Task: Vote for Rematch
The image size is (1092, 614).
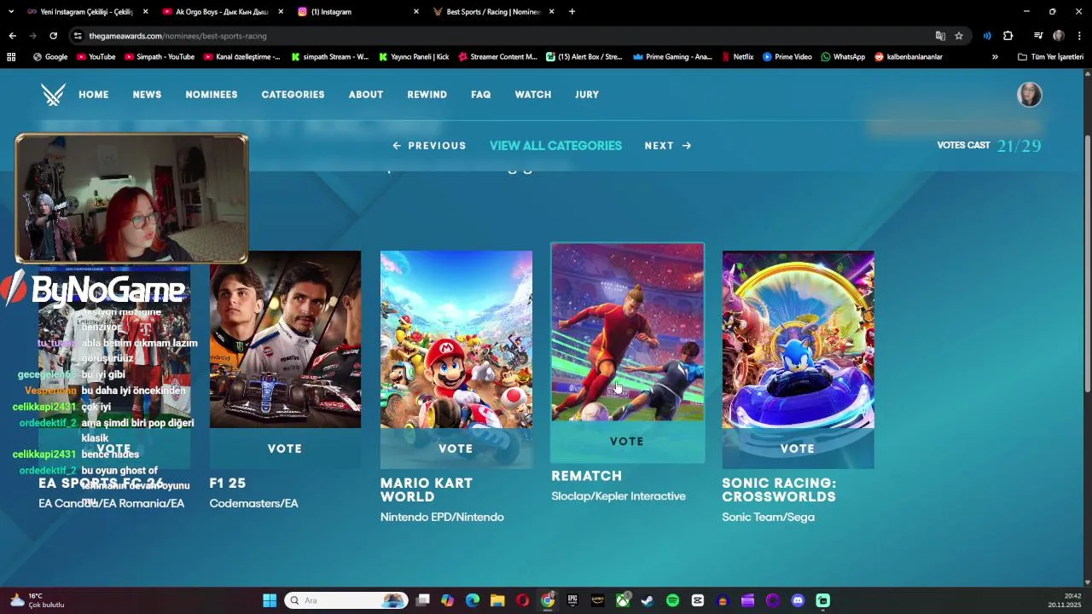Action: tap(627, 442)
